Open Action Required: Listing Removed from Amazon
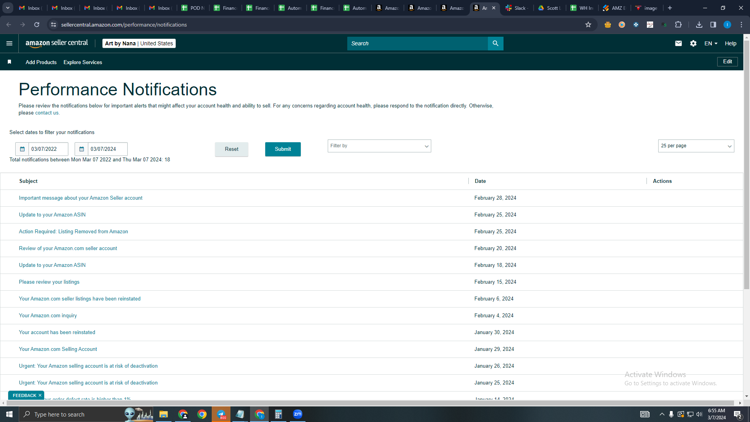This screenshot has width=750, height=422. tap(73, 232)
